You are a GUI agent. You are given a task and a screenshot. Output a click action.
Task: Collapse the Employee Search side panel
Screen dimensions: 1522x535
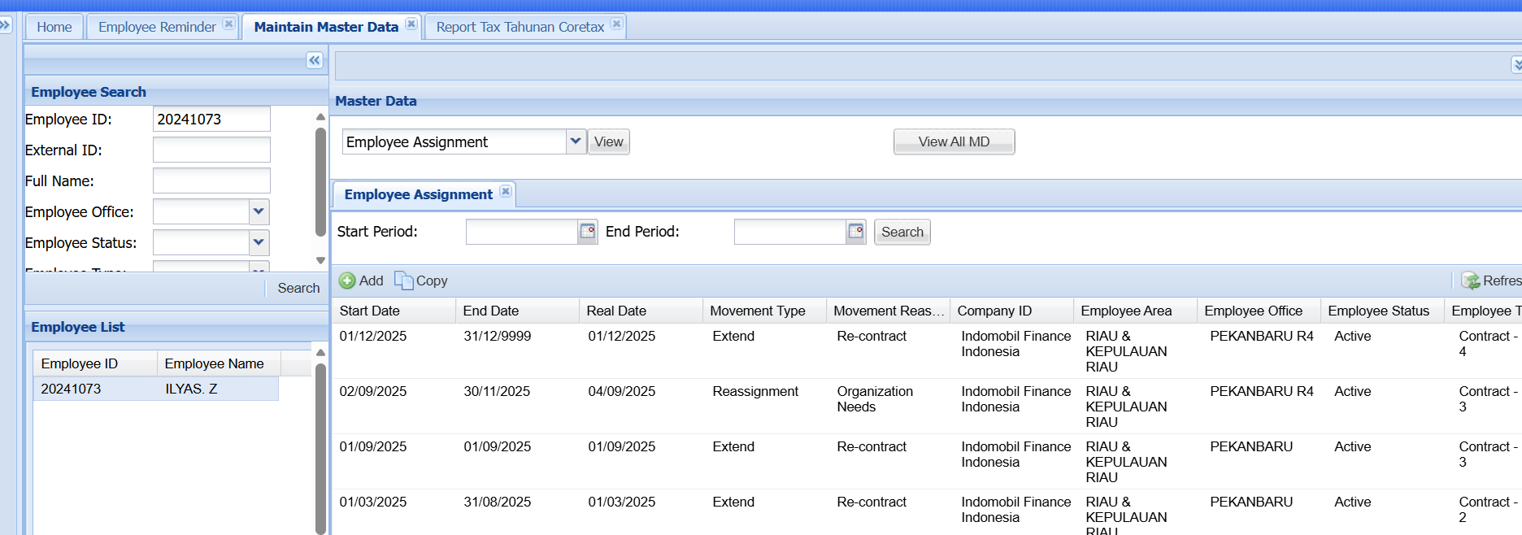click(x=314, y=60)
